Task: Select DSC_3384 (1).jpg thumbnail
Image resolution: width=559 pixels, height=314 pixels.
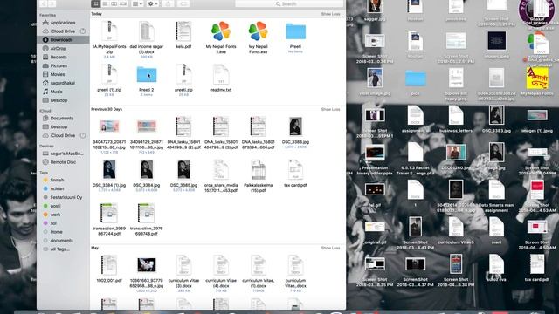Action: click(109, 170)
